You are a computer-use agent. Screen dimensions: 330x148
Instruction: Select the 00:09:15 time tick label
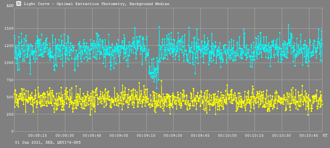[146, 135]
